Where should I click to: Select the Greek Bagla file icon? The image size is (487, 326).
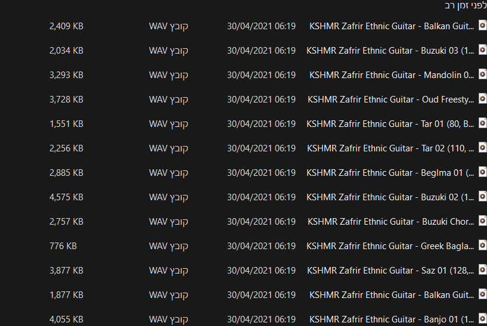(482, 246)
